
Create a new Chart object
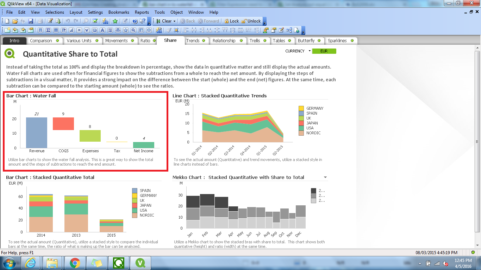tap(71, 30)
